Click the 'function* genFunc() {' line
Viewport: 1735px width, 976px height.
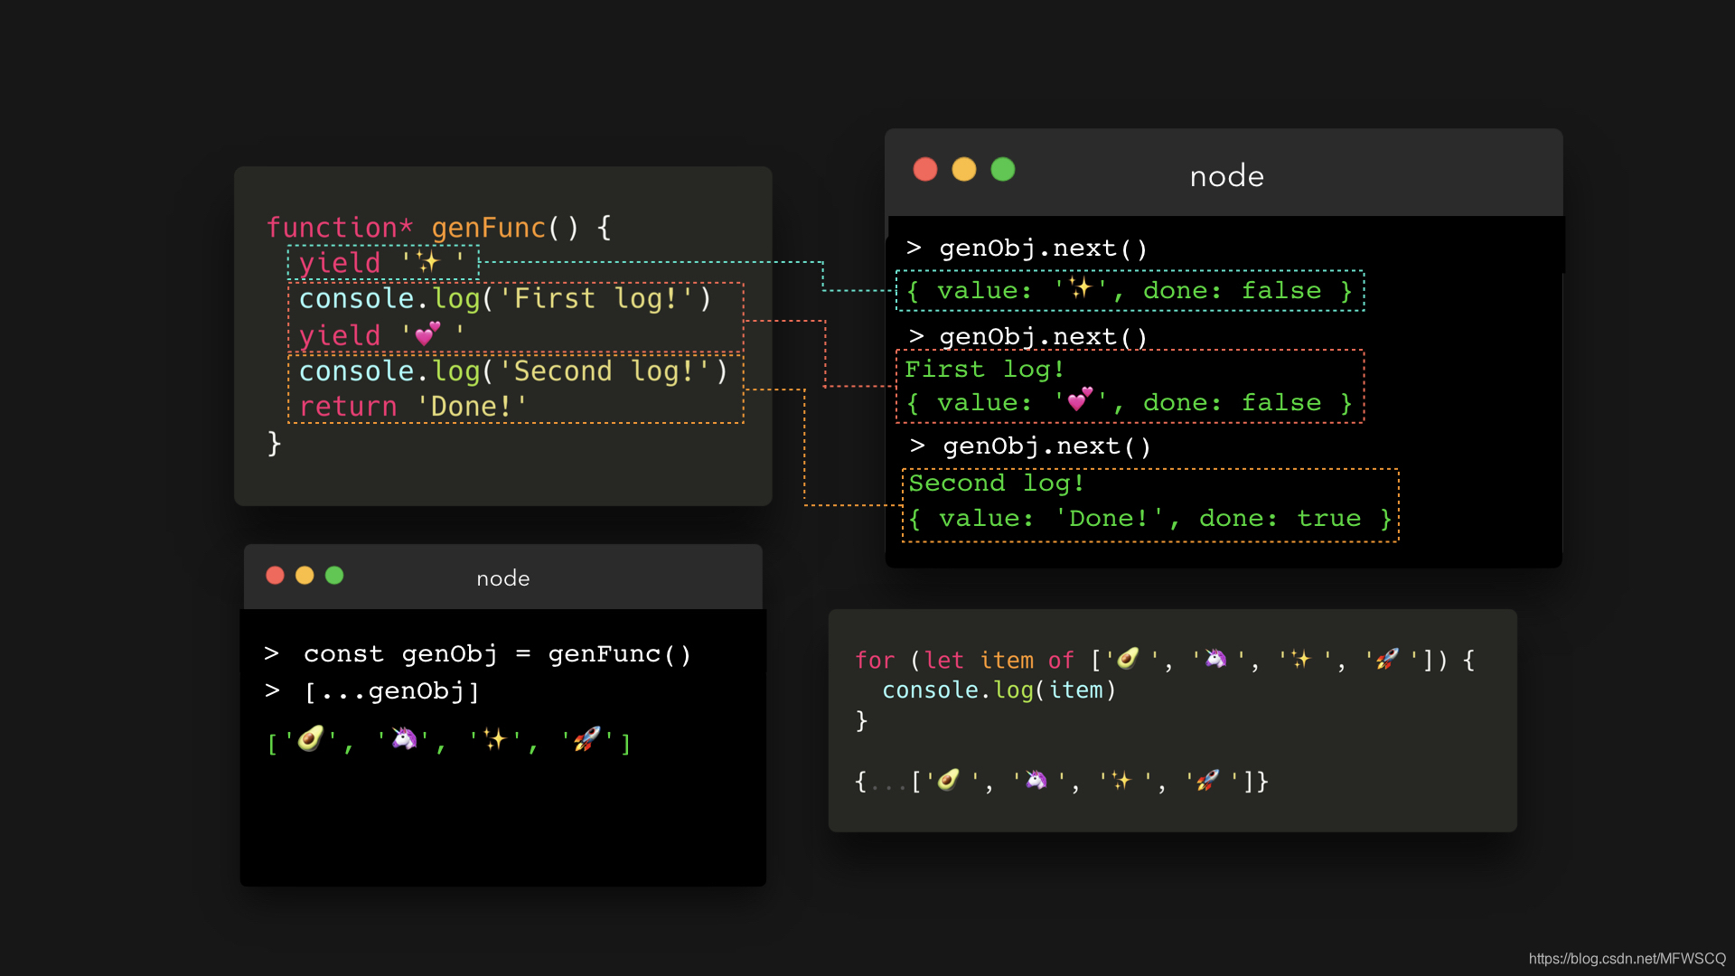[439, 228]
